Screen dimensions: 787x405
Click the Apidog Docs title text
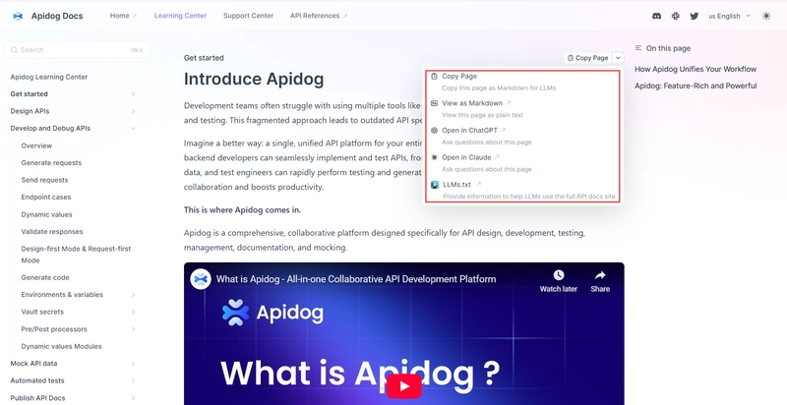(x=57, y=16)
